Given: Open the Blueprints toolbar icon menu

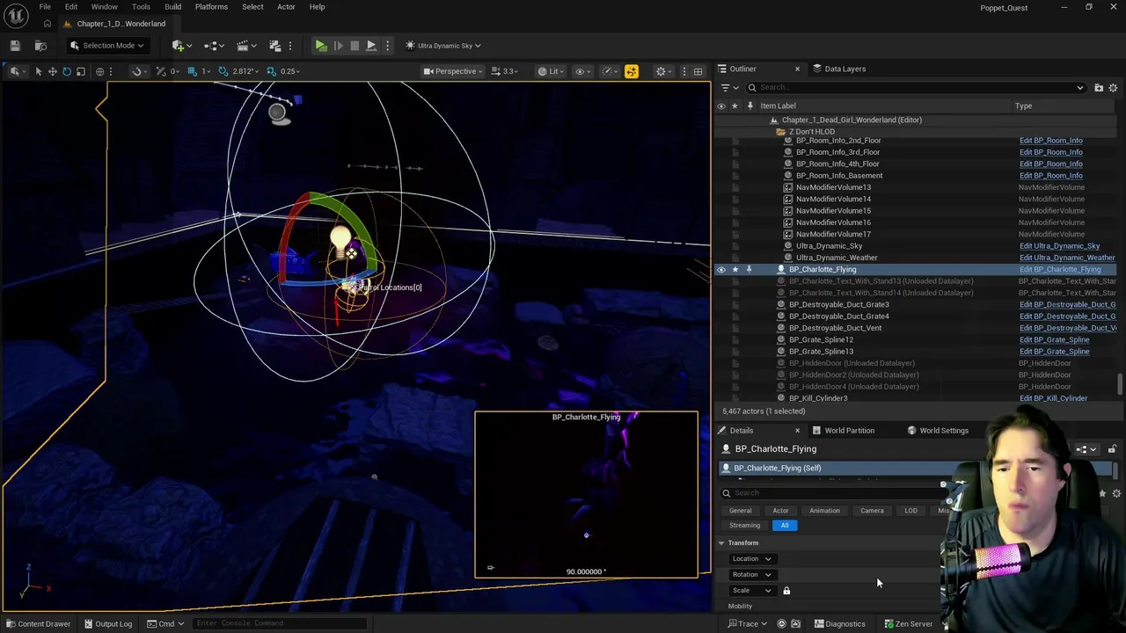Looking at the screenshot, I should coord(214,46).
